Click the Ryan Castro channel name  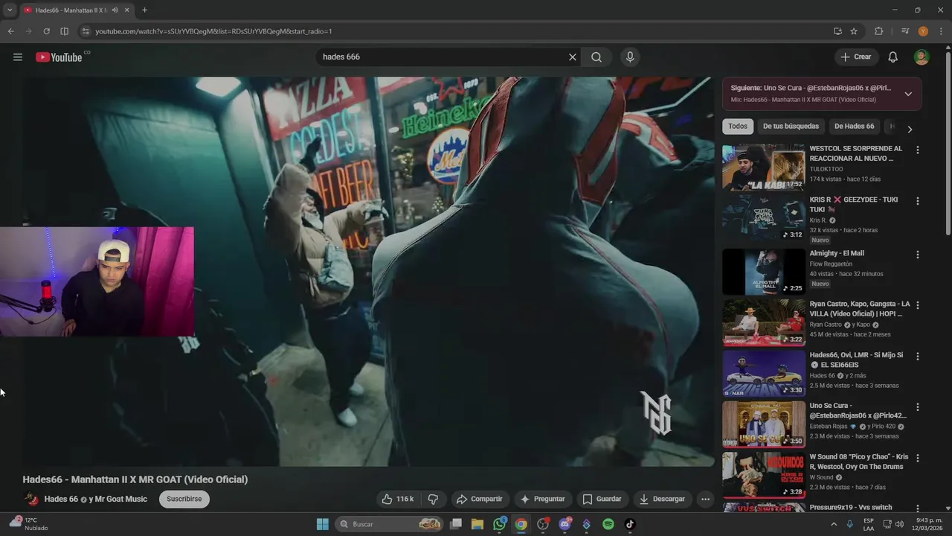[826, 325]
